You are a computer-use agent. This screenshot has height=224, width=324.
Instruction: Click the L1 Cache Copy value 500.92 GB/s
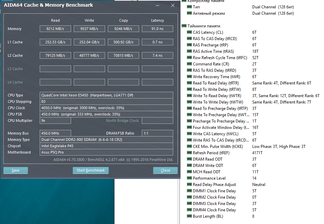coord(123,42)
